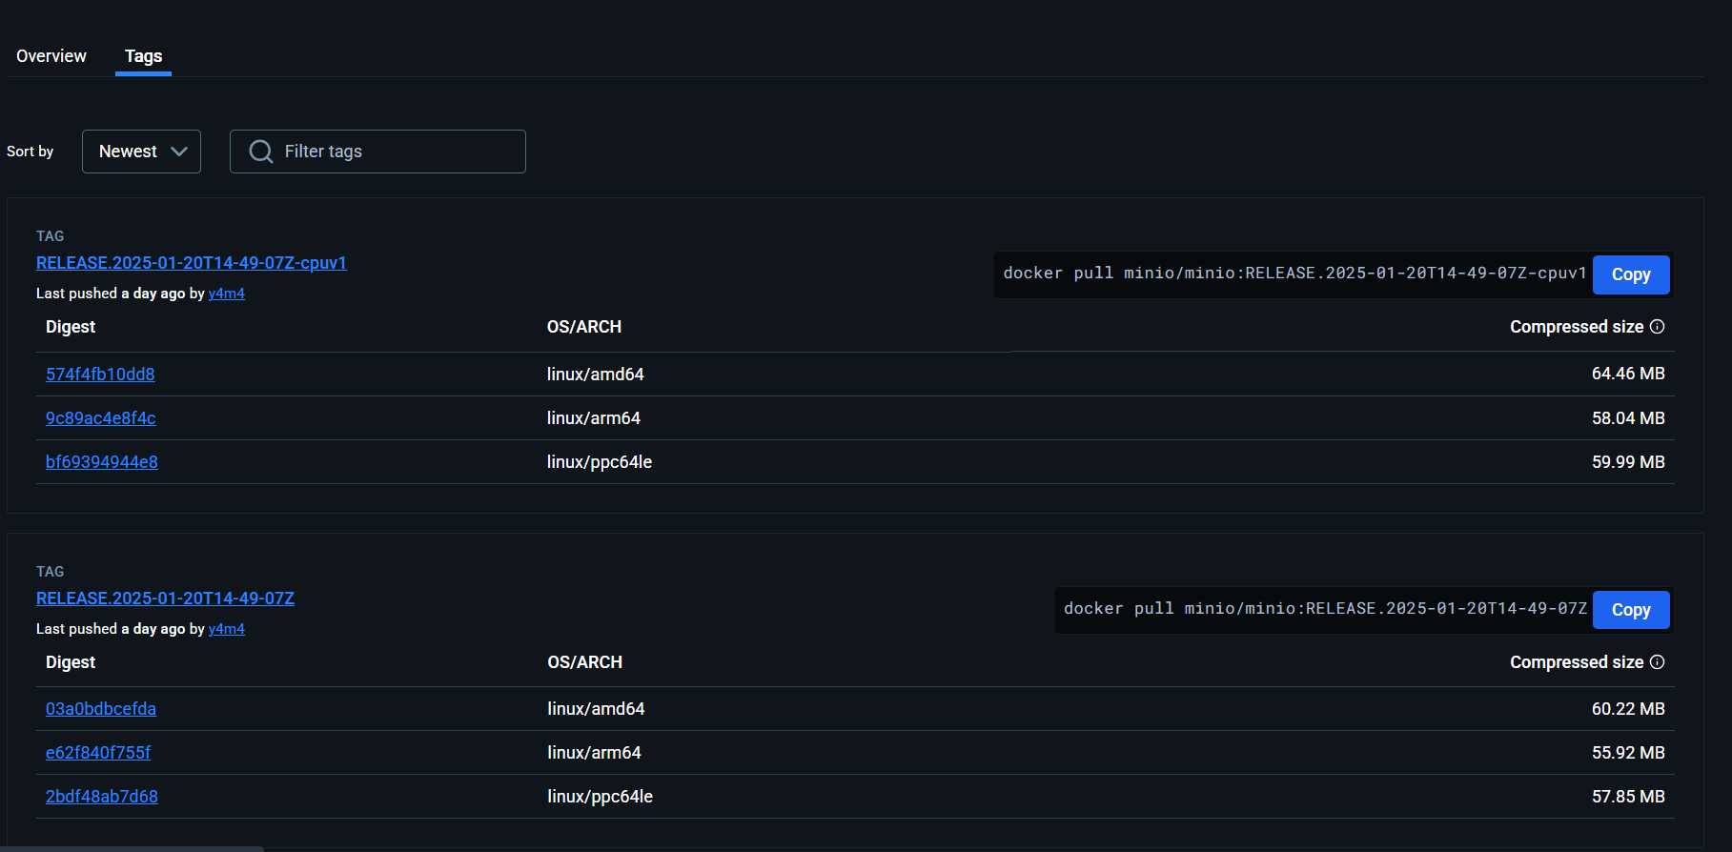Select the cpuv1 docker pull command text
1732x852 pixels.
(x=1294, y=274)
